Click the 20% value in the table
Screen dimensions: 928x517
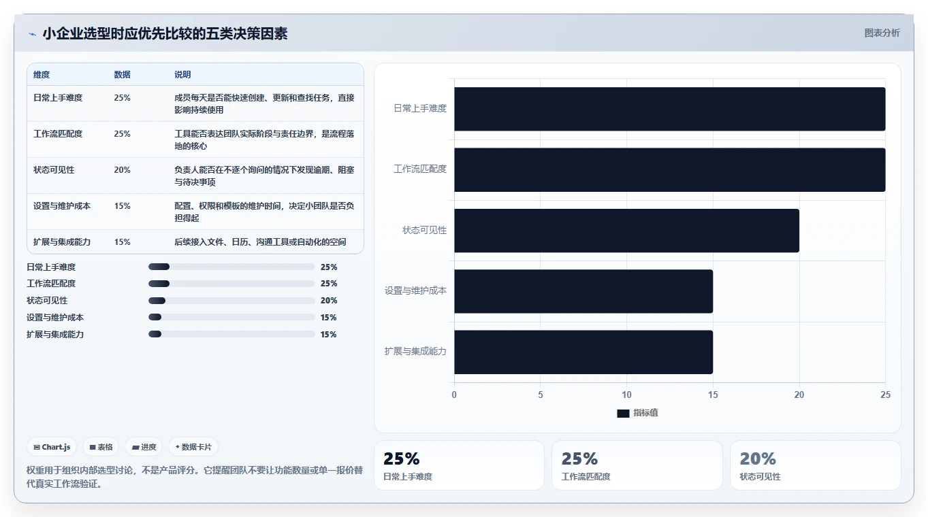tap(123, 170)
